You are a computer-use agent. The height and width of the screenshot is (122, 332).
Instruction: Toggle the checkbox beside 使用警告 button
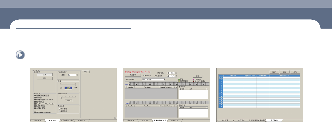tap(144, 75)
